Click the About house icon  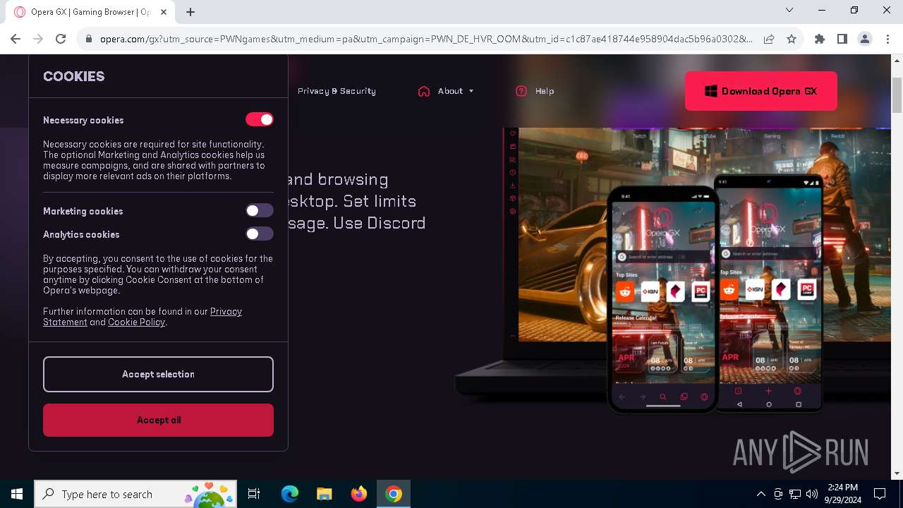[x=424, y=91]
